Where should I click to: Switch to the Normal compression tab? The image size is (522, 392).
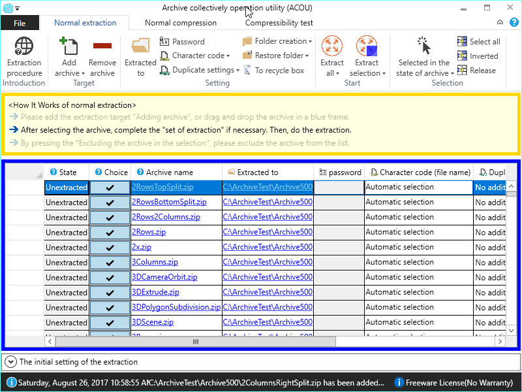pyautogui.click(x=181, y=23)
